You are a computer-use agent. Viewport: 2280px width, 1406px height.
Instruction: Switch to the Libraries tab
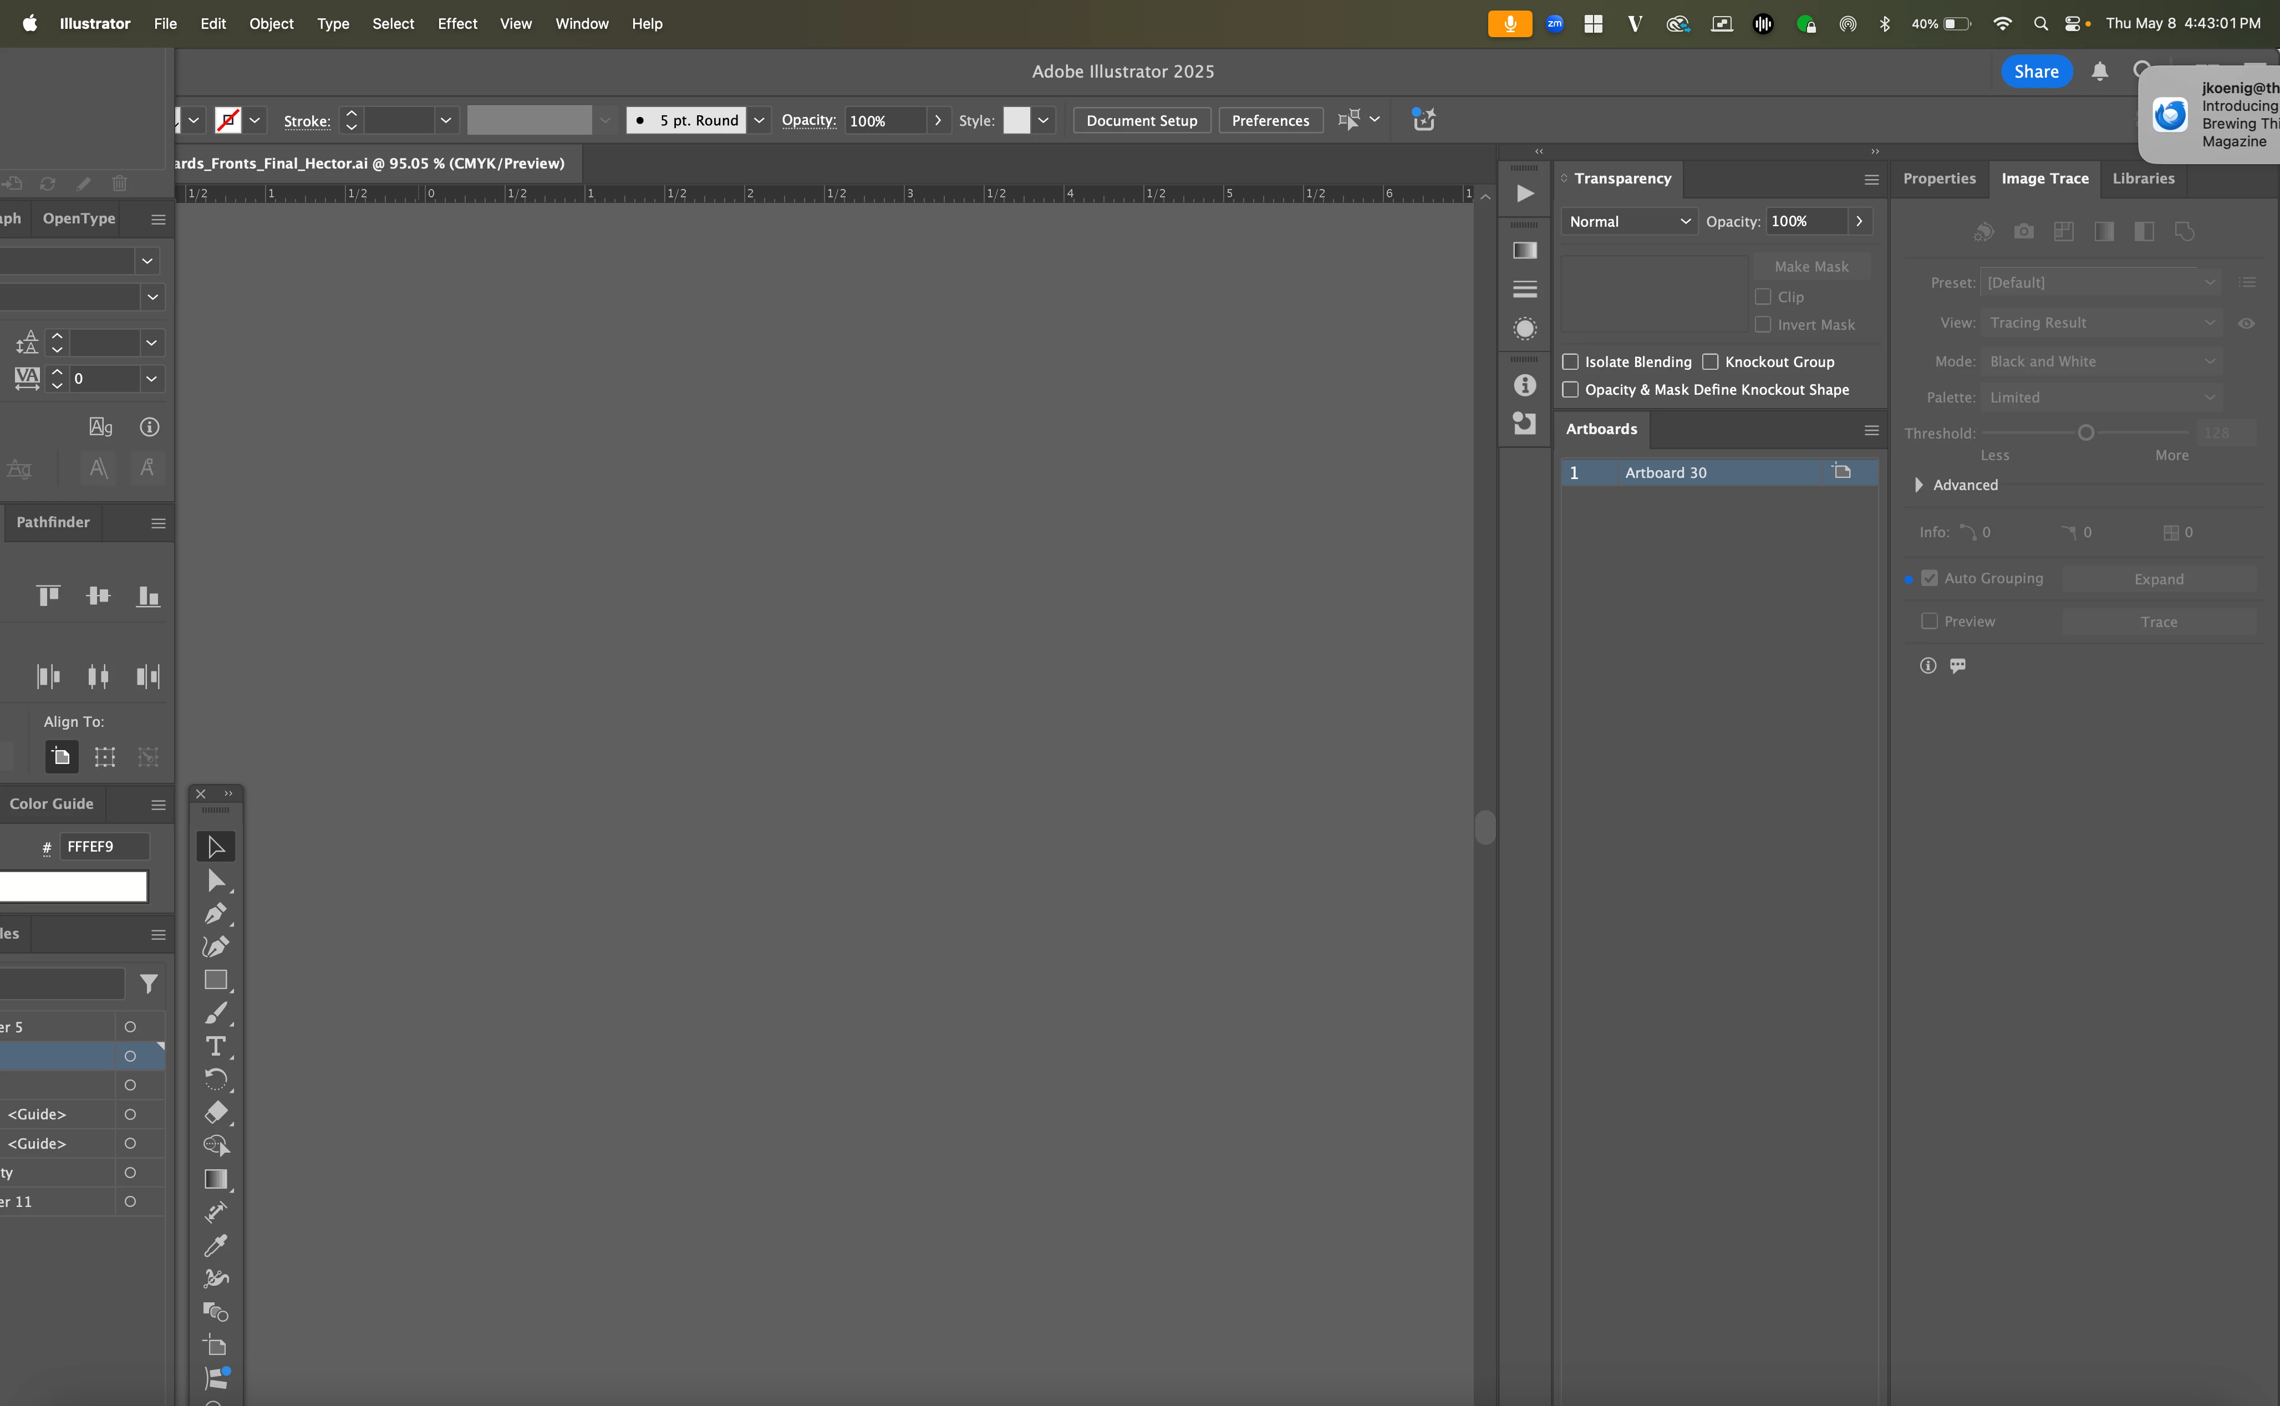pos(2142,179)
